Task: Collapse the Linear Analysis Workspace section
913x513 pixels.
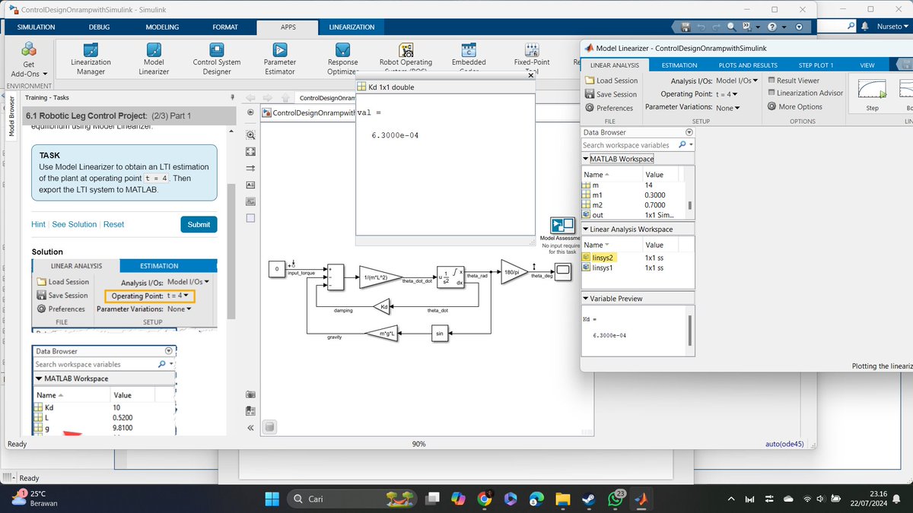Action: [585, 229]
